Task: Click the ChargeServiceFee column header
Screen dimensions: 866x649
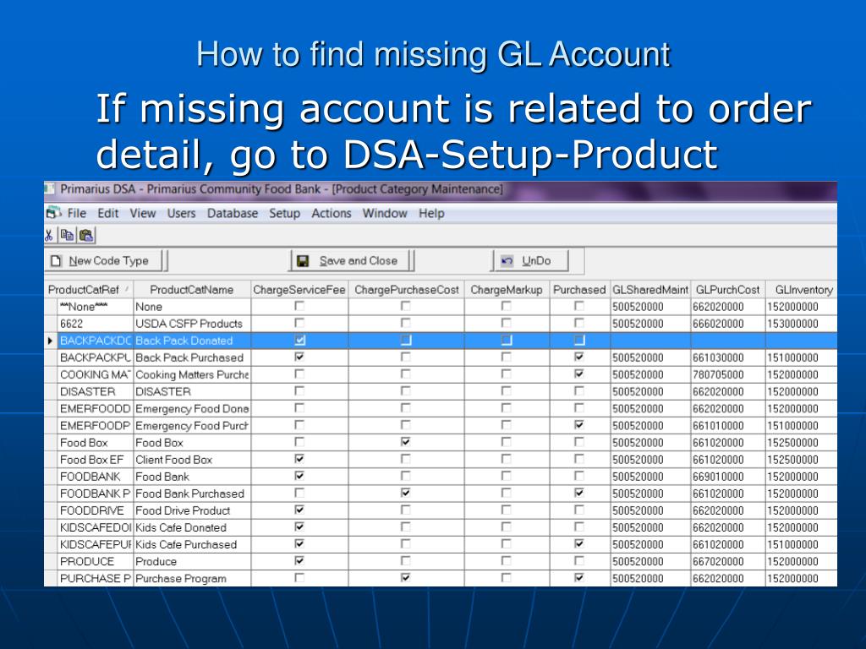Action: point(299,290)
